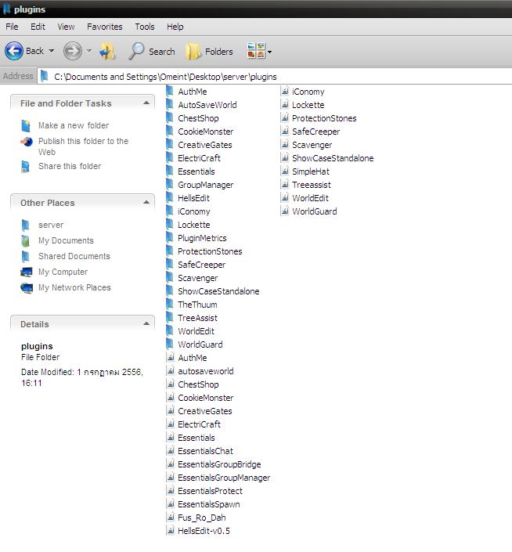Select the ShowCaseStandalone file in second column

333,158
